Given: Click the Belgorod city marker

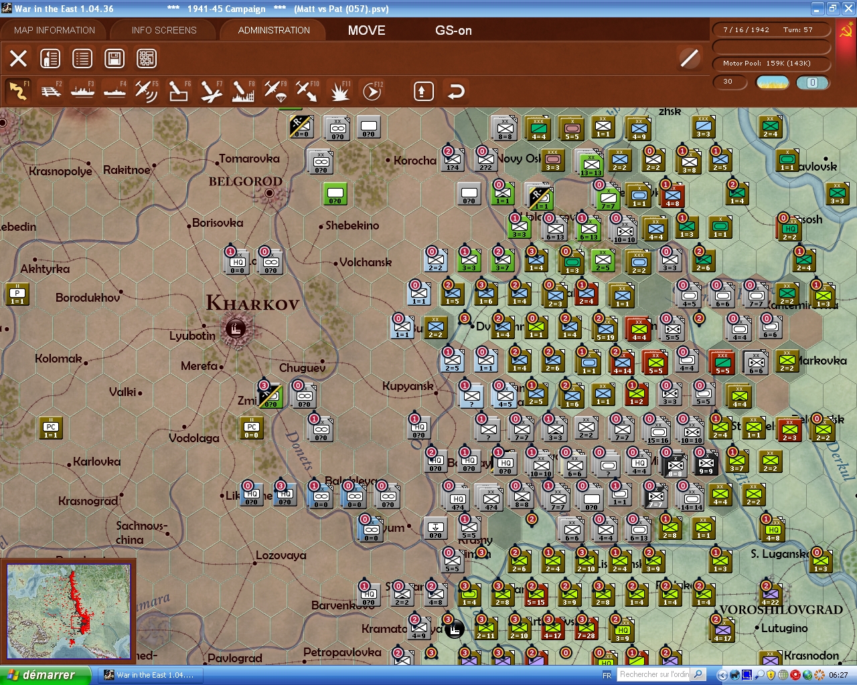Looking at the screenshot, I should point(269,193).
